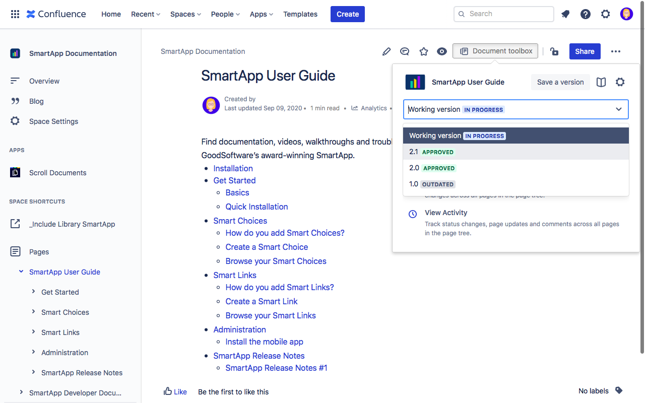The image size is (645, 403).
Task: Open the Atlassian app switcher grid
Action: (15, 14)
